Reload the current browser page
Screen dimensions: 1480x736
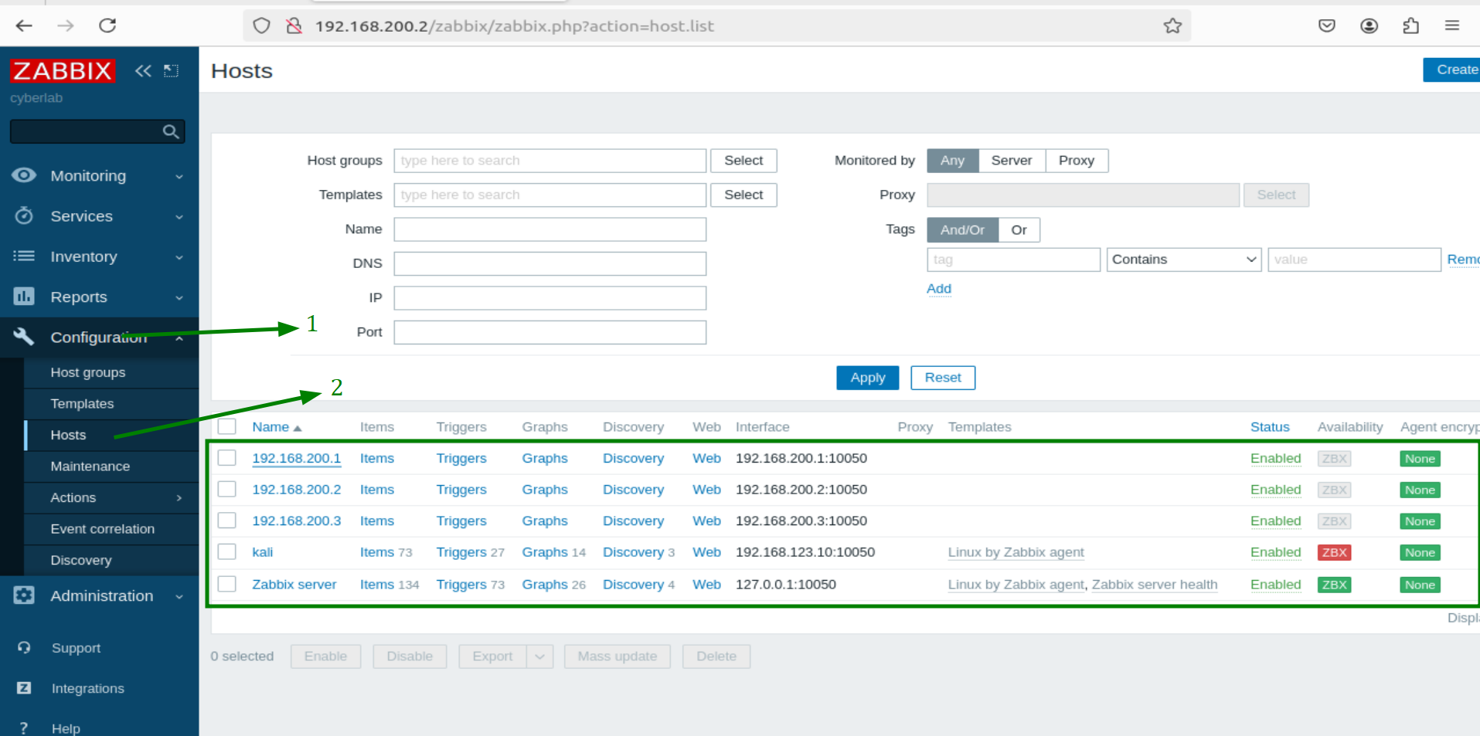[107, 25]
